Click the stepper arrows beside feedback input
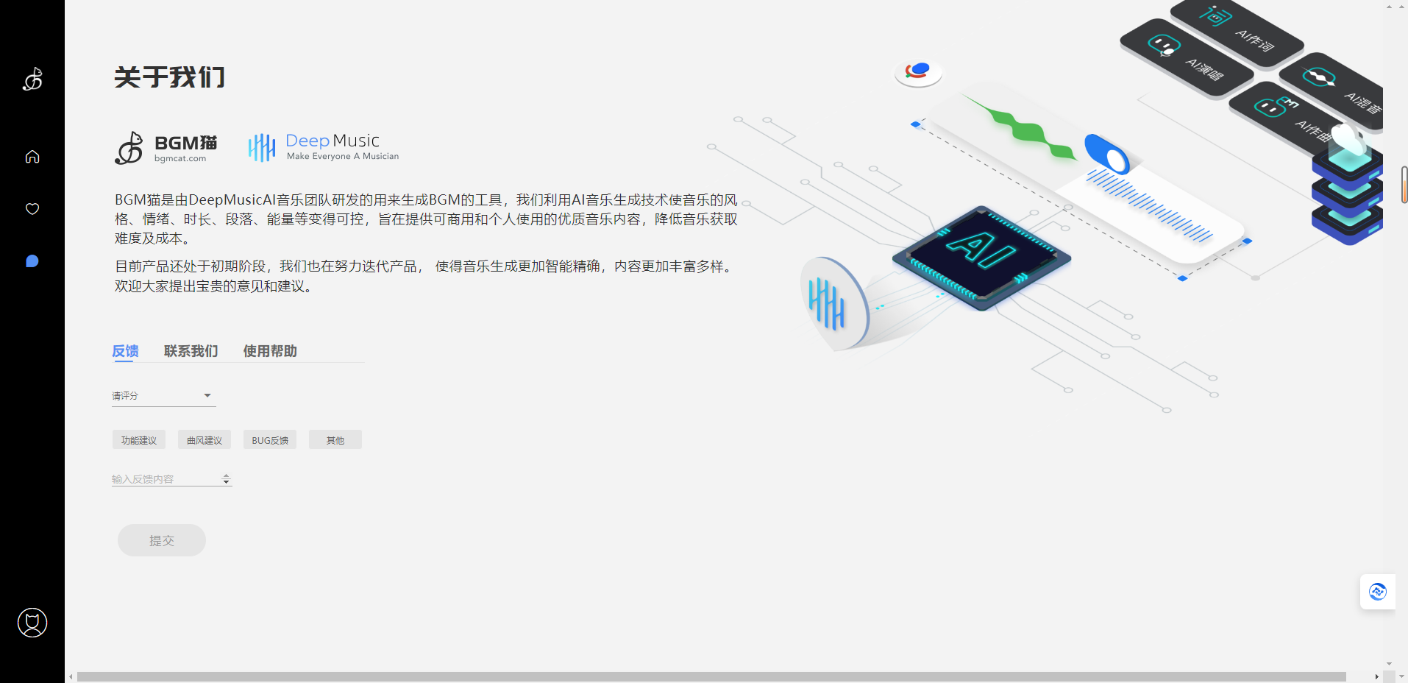Screen dimensions: 1408x683 pos(226,478)
